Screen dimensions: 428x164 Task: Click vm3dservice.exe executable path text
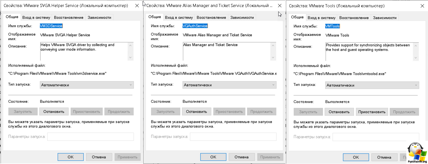58,73
